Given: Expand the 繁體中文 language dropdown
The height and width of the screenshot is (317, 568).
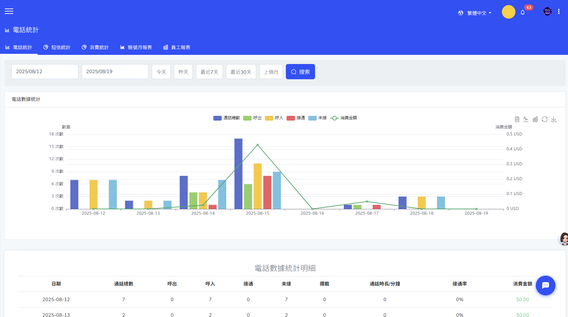Looking at the screenshot, I should (x=475, y=13).
